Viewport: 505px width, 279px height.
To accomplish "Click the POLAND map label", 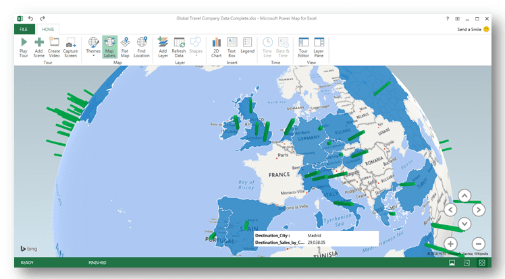I will click(342, 132).
